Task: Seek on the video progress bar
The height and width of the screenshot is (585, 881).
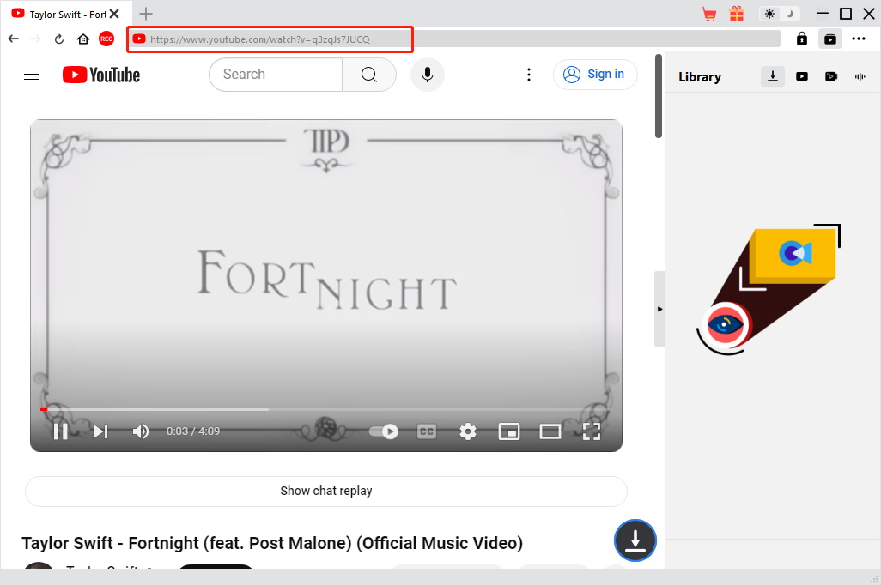Action: (326, 409)
